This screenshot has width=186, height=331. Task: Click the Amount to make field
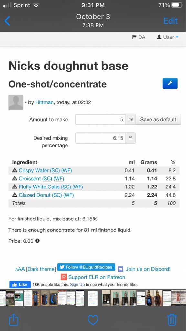pyautogui.click(x=101, y=120)
